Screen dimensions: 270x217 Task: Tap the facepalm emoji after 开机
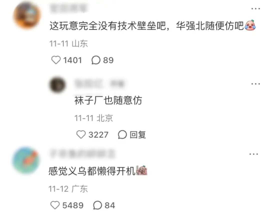142,170
